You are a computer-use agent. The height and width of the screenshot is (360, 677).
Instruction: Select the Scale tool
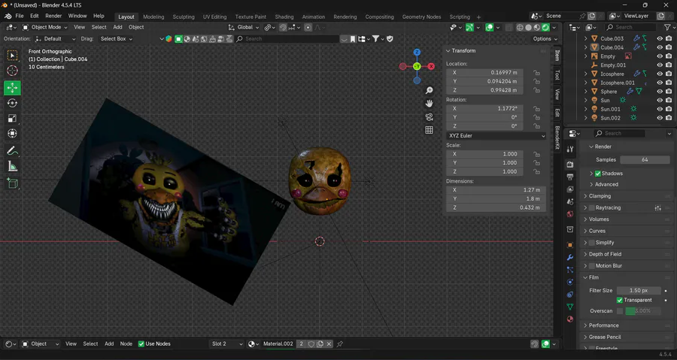point(12,118)
